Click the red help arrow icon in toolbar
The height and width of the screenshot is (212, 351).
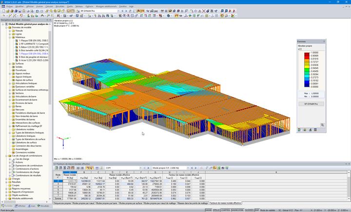tap(234, 11)
